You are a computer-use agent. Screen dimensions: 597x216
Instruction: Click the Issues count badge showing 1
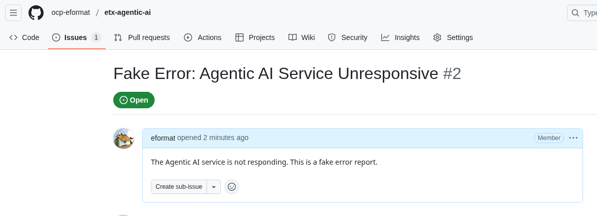click(x=96, y=37)
